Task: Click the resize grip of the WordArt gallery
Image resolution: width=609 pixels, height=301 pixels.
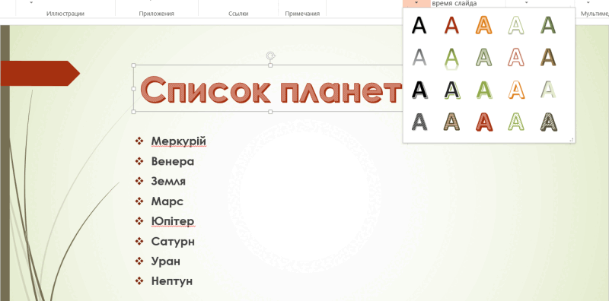Action: (x=572, y=140)
